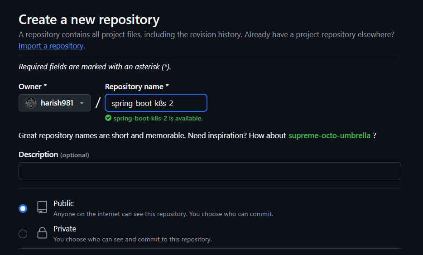Click the 'spring-boot-k8s-2 is available' message
This screenshot has height=255, width=423.
(158, 118)
